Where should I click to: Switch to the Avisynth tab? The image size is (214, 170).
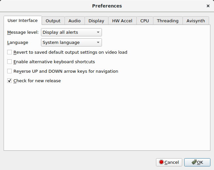[196, 21]
